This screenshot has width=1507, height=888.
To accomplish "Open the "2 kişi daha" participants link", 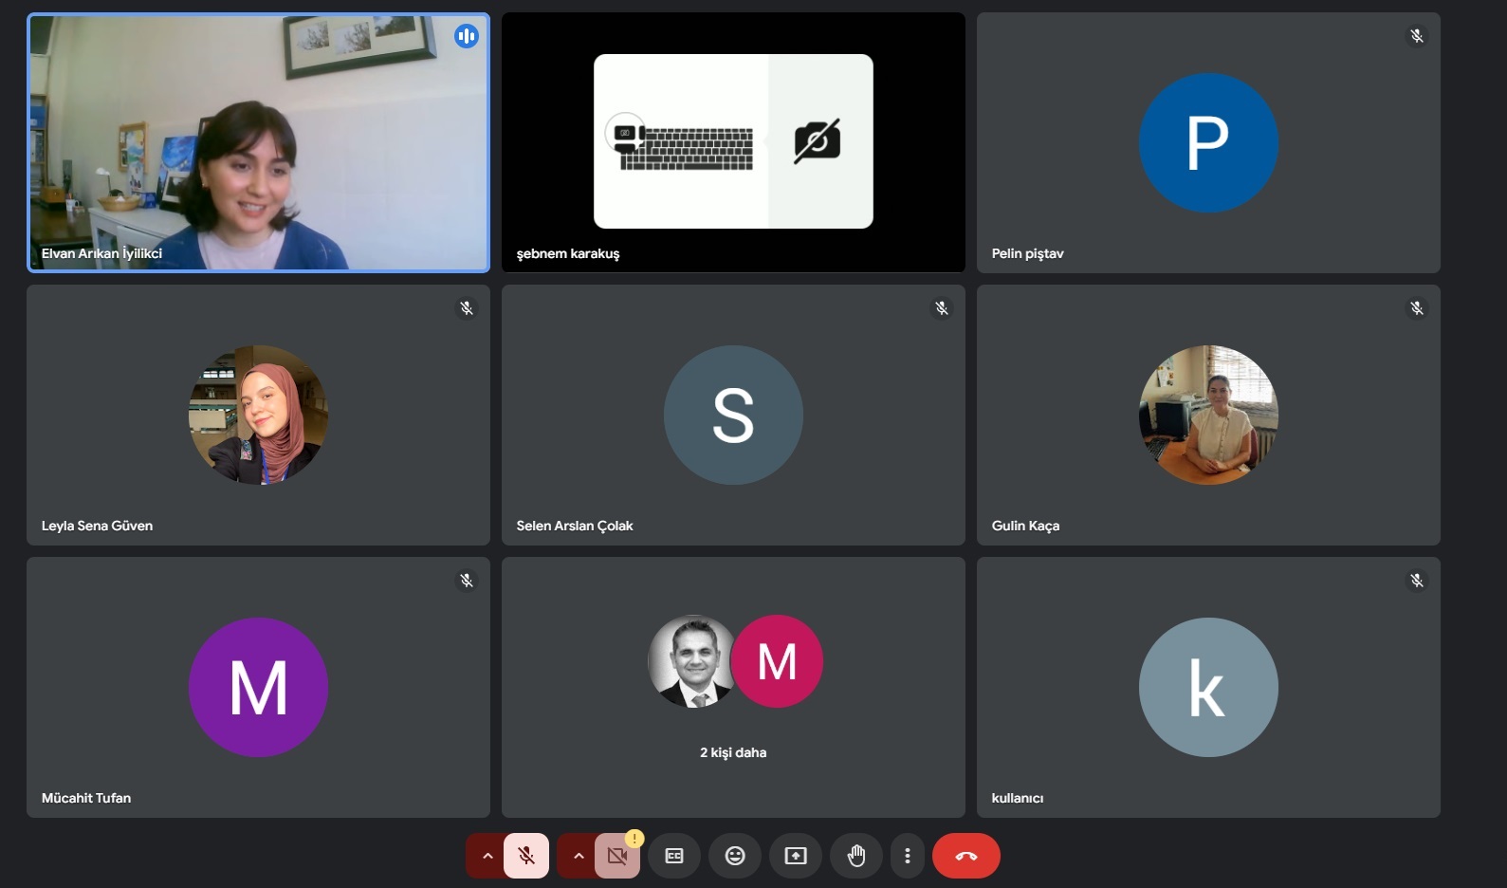I will click(733, 752).
